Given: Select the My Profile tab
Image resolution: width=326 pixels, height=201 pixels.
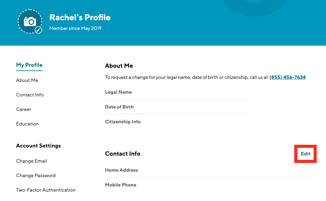Looking at the screenshot, I should coord(29,65).
